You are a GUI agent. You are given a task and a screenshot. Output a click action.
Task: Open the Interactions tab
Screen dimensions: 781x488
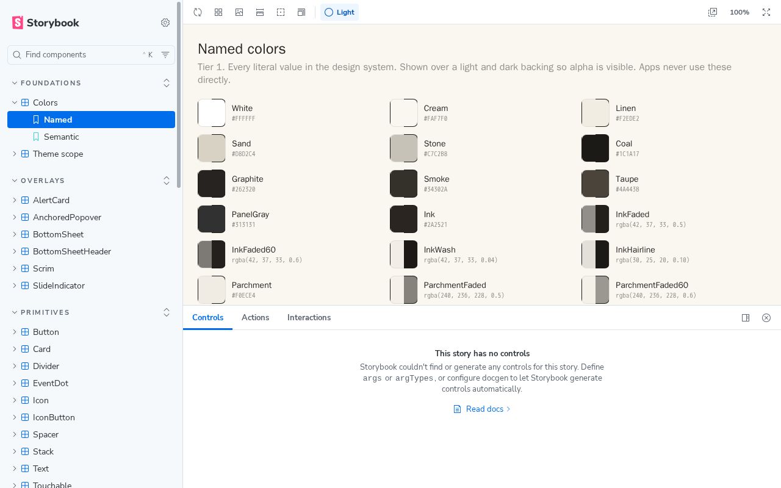tap(309, 318)
